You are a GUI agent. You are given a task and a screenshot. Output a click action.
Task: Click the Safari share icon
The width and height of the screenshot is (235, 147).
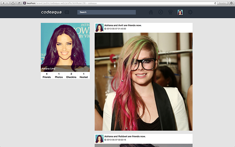click(x=19, y=3)
